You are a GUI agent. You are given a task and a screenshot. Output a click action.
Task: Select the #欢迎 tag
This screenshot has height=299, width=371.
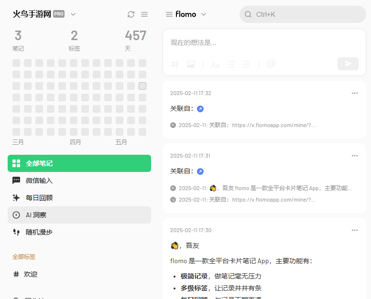(79, 274)
